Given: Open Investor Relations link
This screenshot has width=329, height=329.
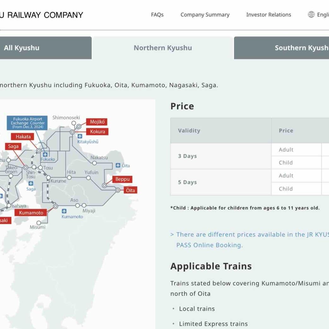Looking at the screenshot, I should tap(269, 15).
